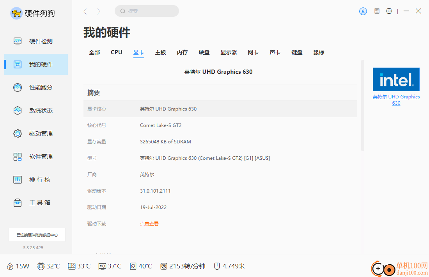Click the mouse distance 4.749米 indicator
This screenshot has width=429, height=277.
229,266
